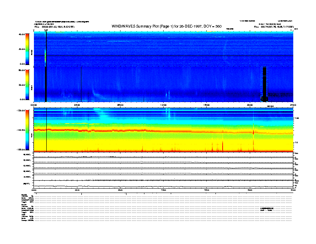The width and height of the screenshot is (316, 244).
Task: Click the 12:00 tick label under RAD1 spectrogram
Action: (x=164, y=105)
